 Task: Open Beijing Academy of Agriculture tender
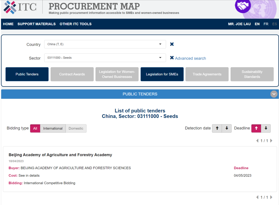(x=60, y=155)
